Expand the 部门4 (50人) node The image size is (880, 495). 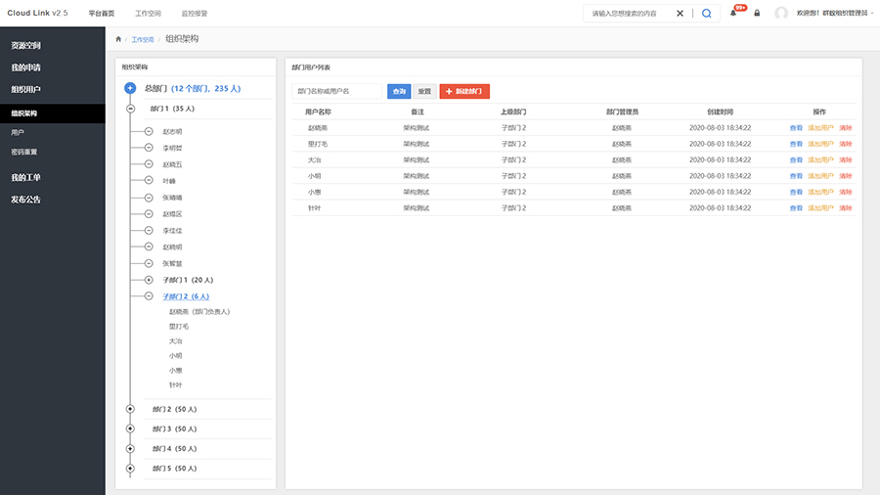pos(130,448)
